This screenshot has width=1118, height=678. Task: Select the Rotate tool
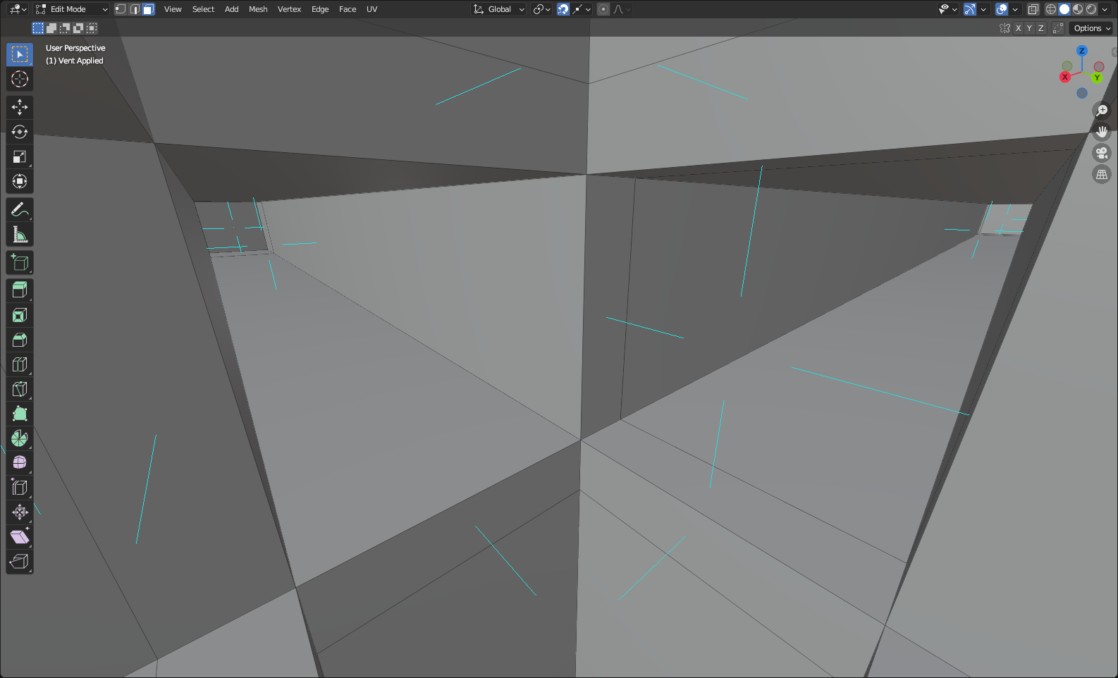click(20, 132)
